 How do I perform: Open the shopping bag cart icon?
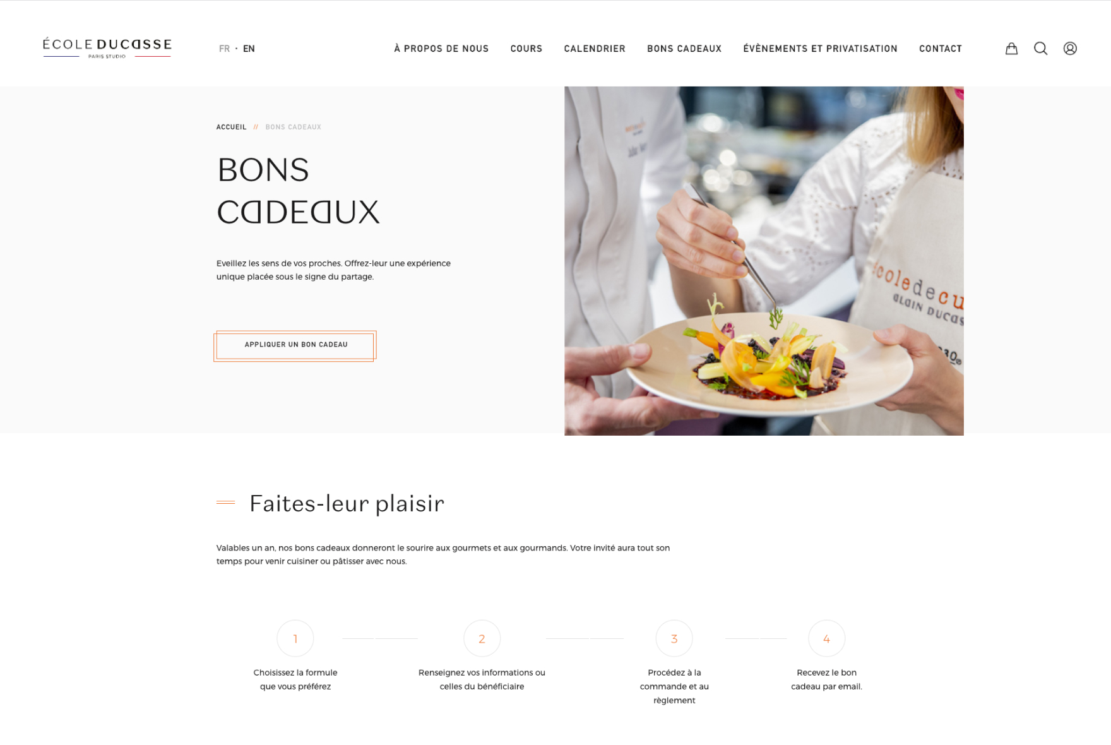pos(1011,49)
